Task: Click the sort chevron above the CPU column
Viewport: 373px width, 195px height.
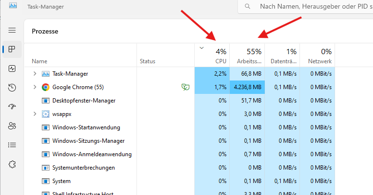Action: 201,47
